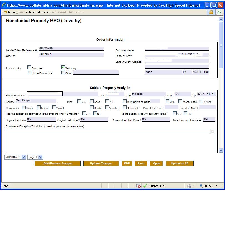
Task: Click the protected mode icon in status bar
Action: coord(189,186)
